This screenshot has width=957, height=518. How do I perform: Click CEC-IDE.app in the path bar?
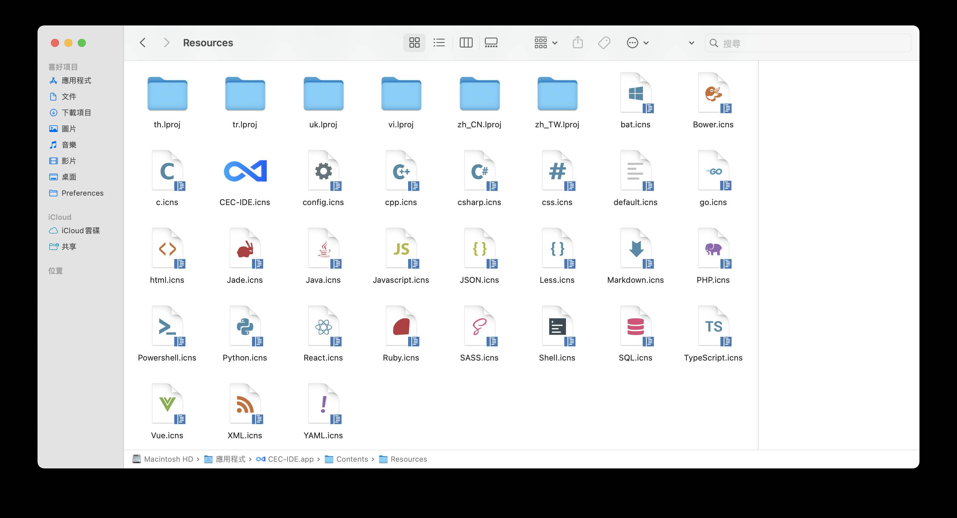pos(285,459)
